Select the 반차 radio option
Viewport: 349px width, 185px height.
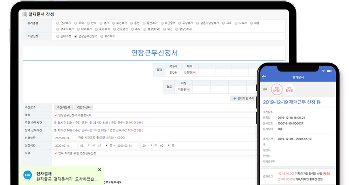[88, 23]
